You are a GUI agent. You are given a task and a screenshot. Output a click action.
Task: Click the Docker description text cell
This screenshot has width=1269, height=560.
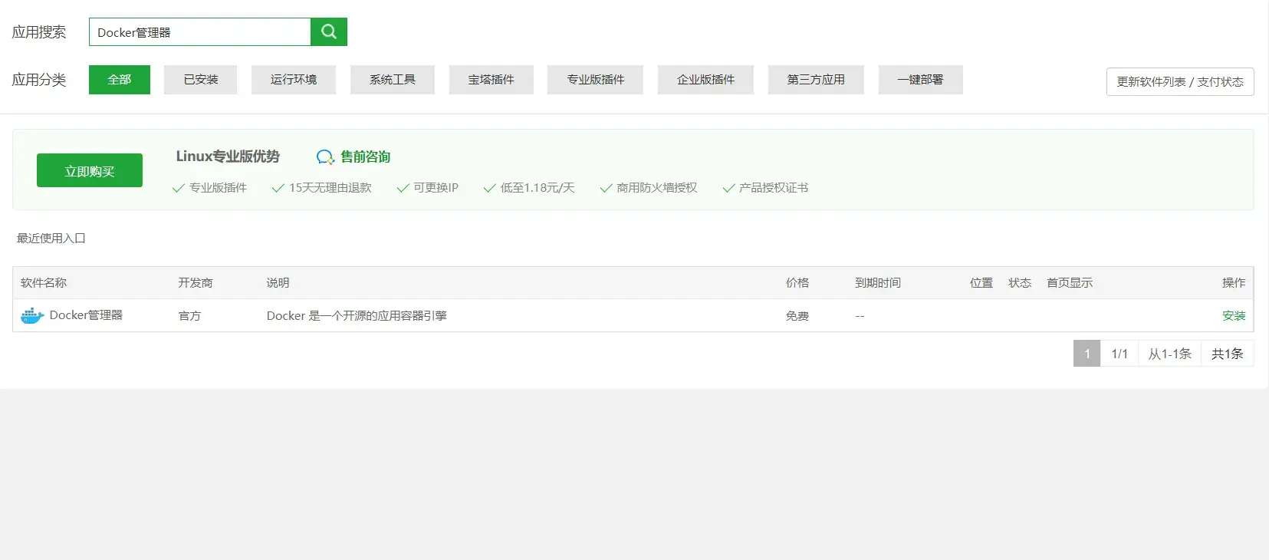357,315
